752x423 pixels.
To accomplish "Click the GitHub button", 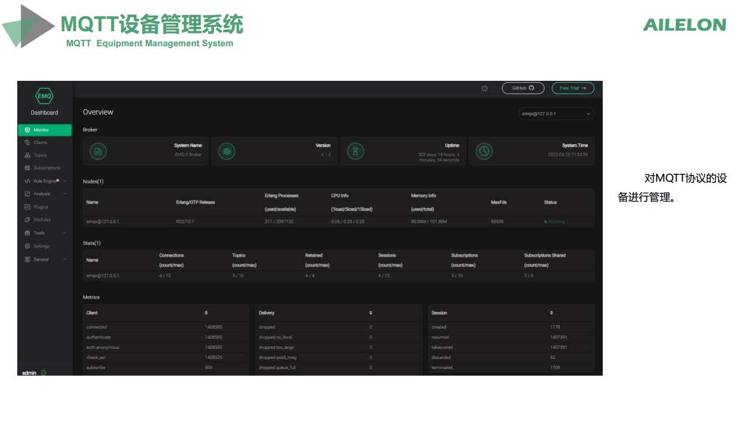I will point(523,88).
